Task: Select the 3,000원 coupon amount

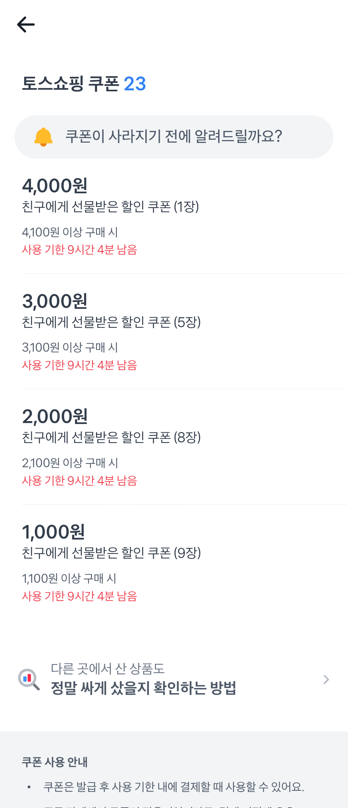Action: [55, 301]
